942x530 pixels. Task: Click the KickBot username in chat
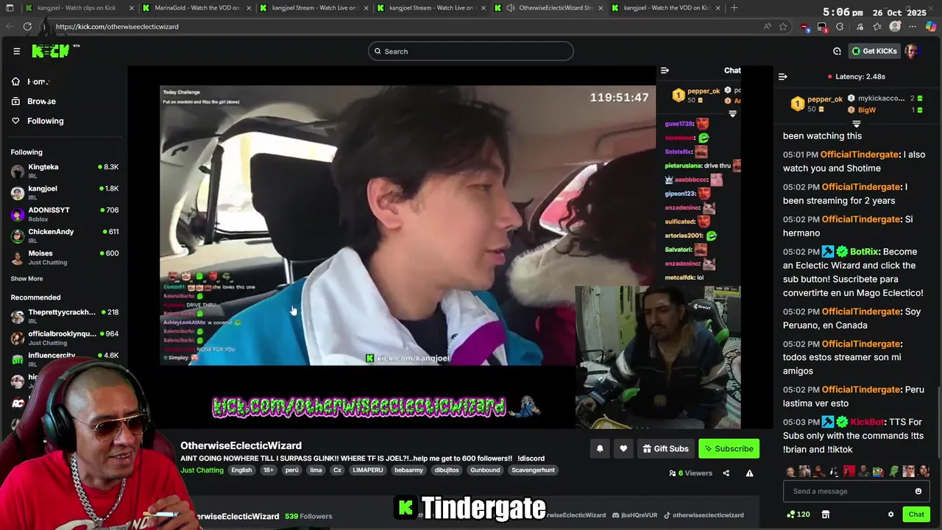pyautogui.click(x=867, y=422)
